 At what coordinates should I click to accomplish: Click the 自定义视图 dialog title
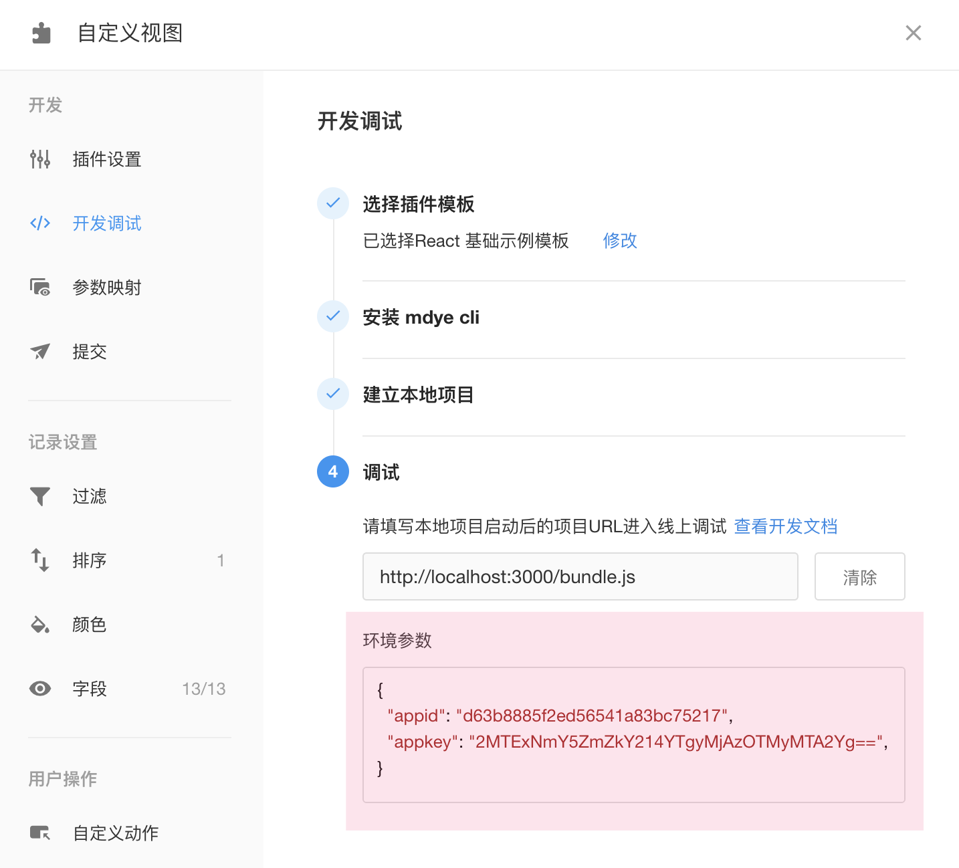point(130,33)
